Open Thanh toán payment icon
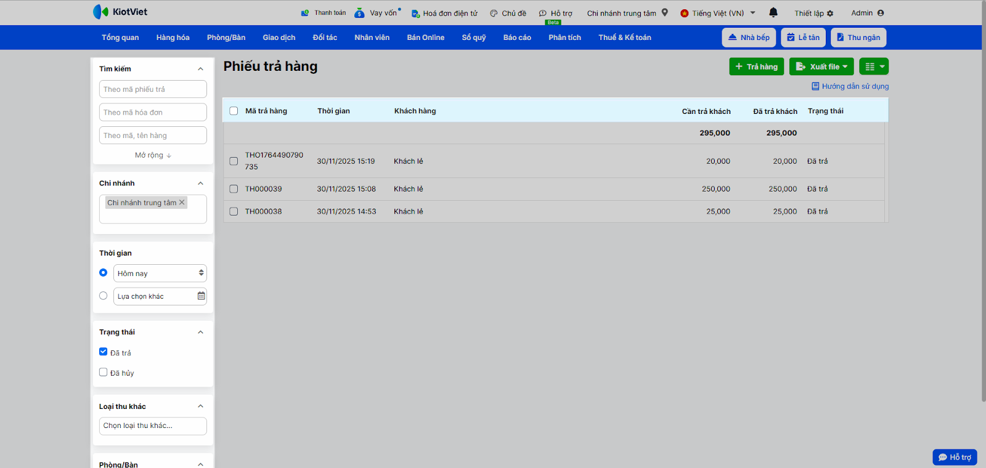 305,13
